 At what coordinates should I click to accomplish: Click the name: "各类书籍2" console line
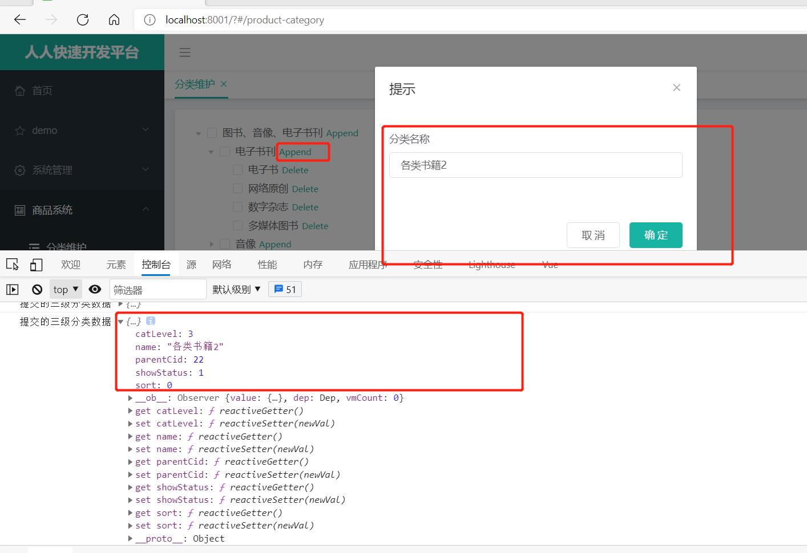[x=179, y=347]
